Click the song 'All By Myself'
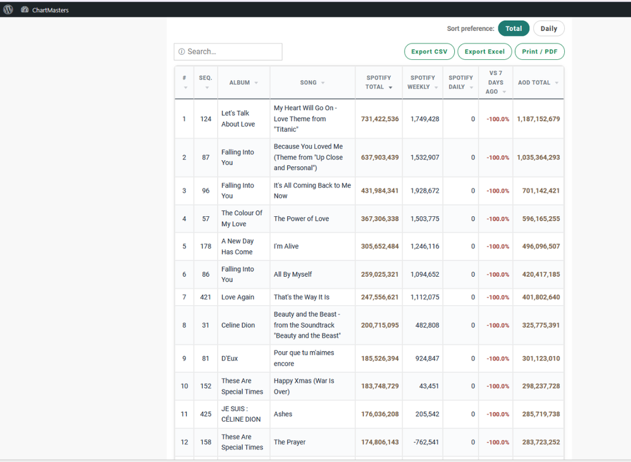 click(x=293, y=274)
